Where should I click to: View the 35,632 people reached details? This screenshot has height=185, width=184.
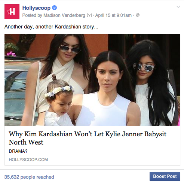[x=29, y=177]
